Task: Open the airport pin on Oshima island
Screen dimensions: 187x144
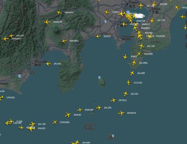Action: (x=99, y=78)
